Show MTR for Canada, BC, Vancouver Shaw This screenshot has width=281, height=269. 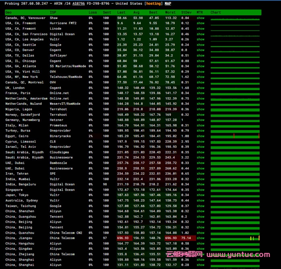[200, 18]
